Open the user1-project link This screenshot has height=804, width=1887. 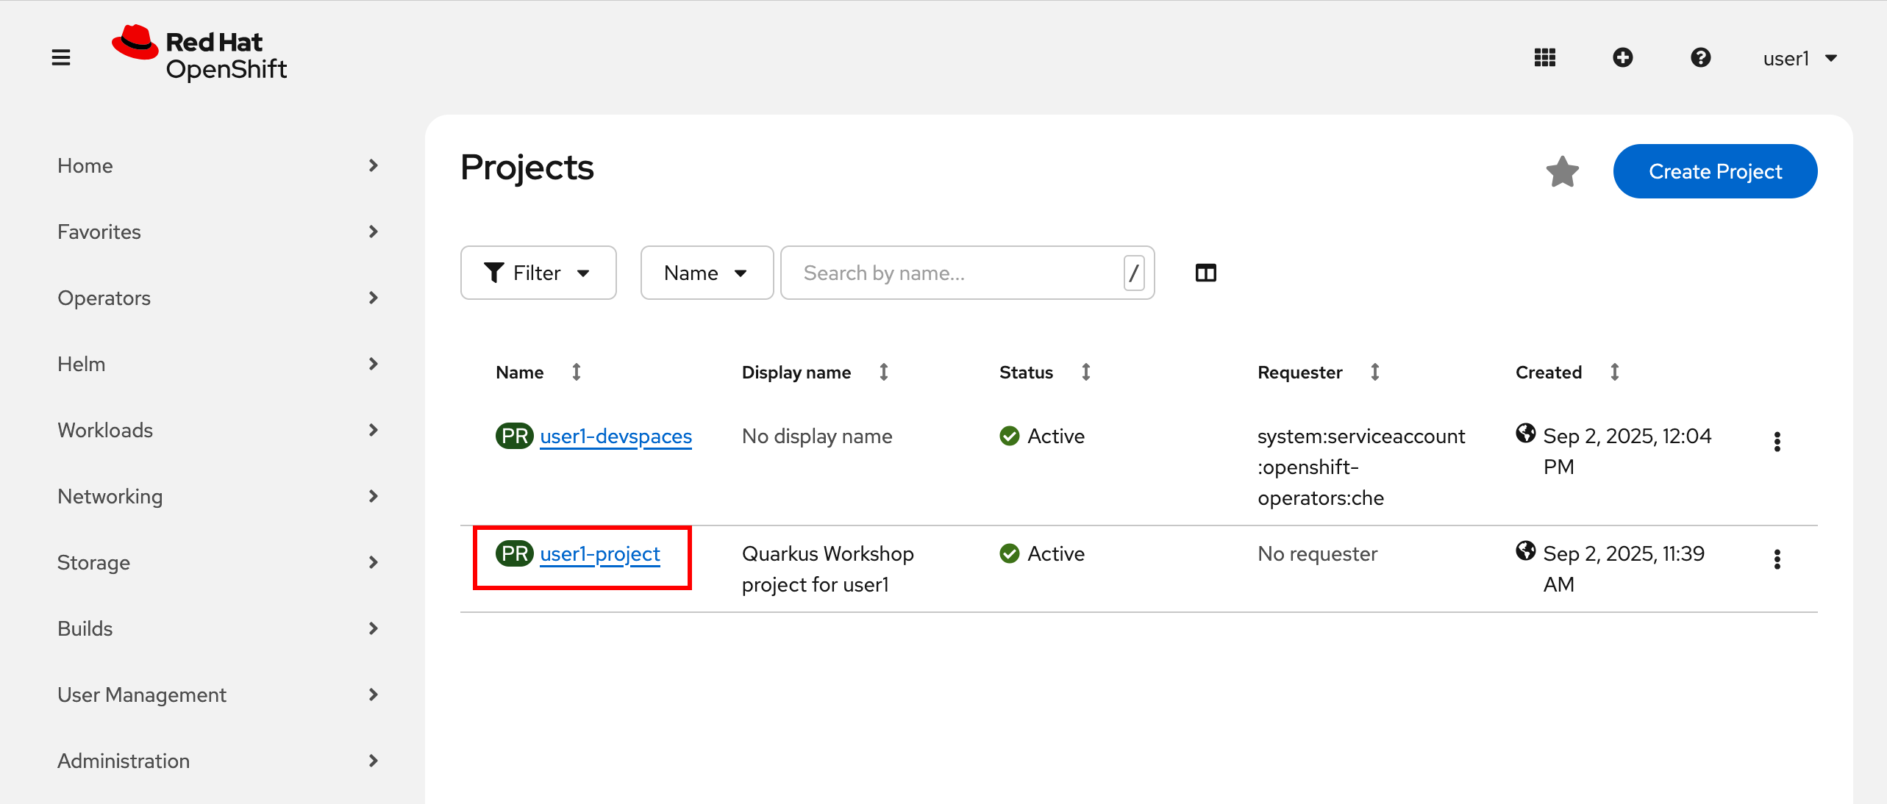pyautogui.click(x=599, y=554)
